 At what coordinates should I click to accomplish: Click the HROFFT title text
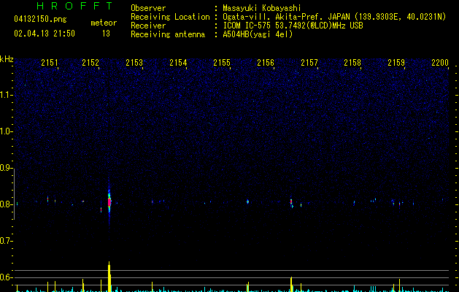point(74,6)
